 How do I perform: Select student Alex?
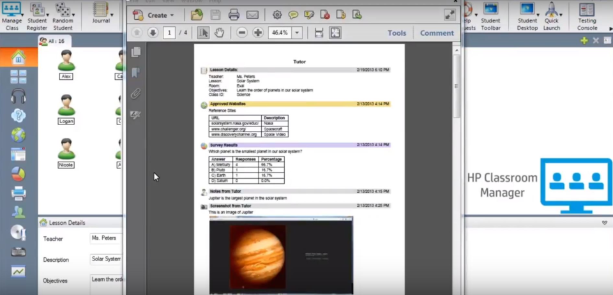tap(66, 65)
